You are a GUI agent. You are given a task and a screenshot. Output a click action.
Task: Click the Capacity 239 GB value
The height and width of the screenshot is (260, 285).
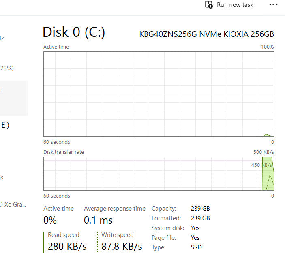(200, 209)
